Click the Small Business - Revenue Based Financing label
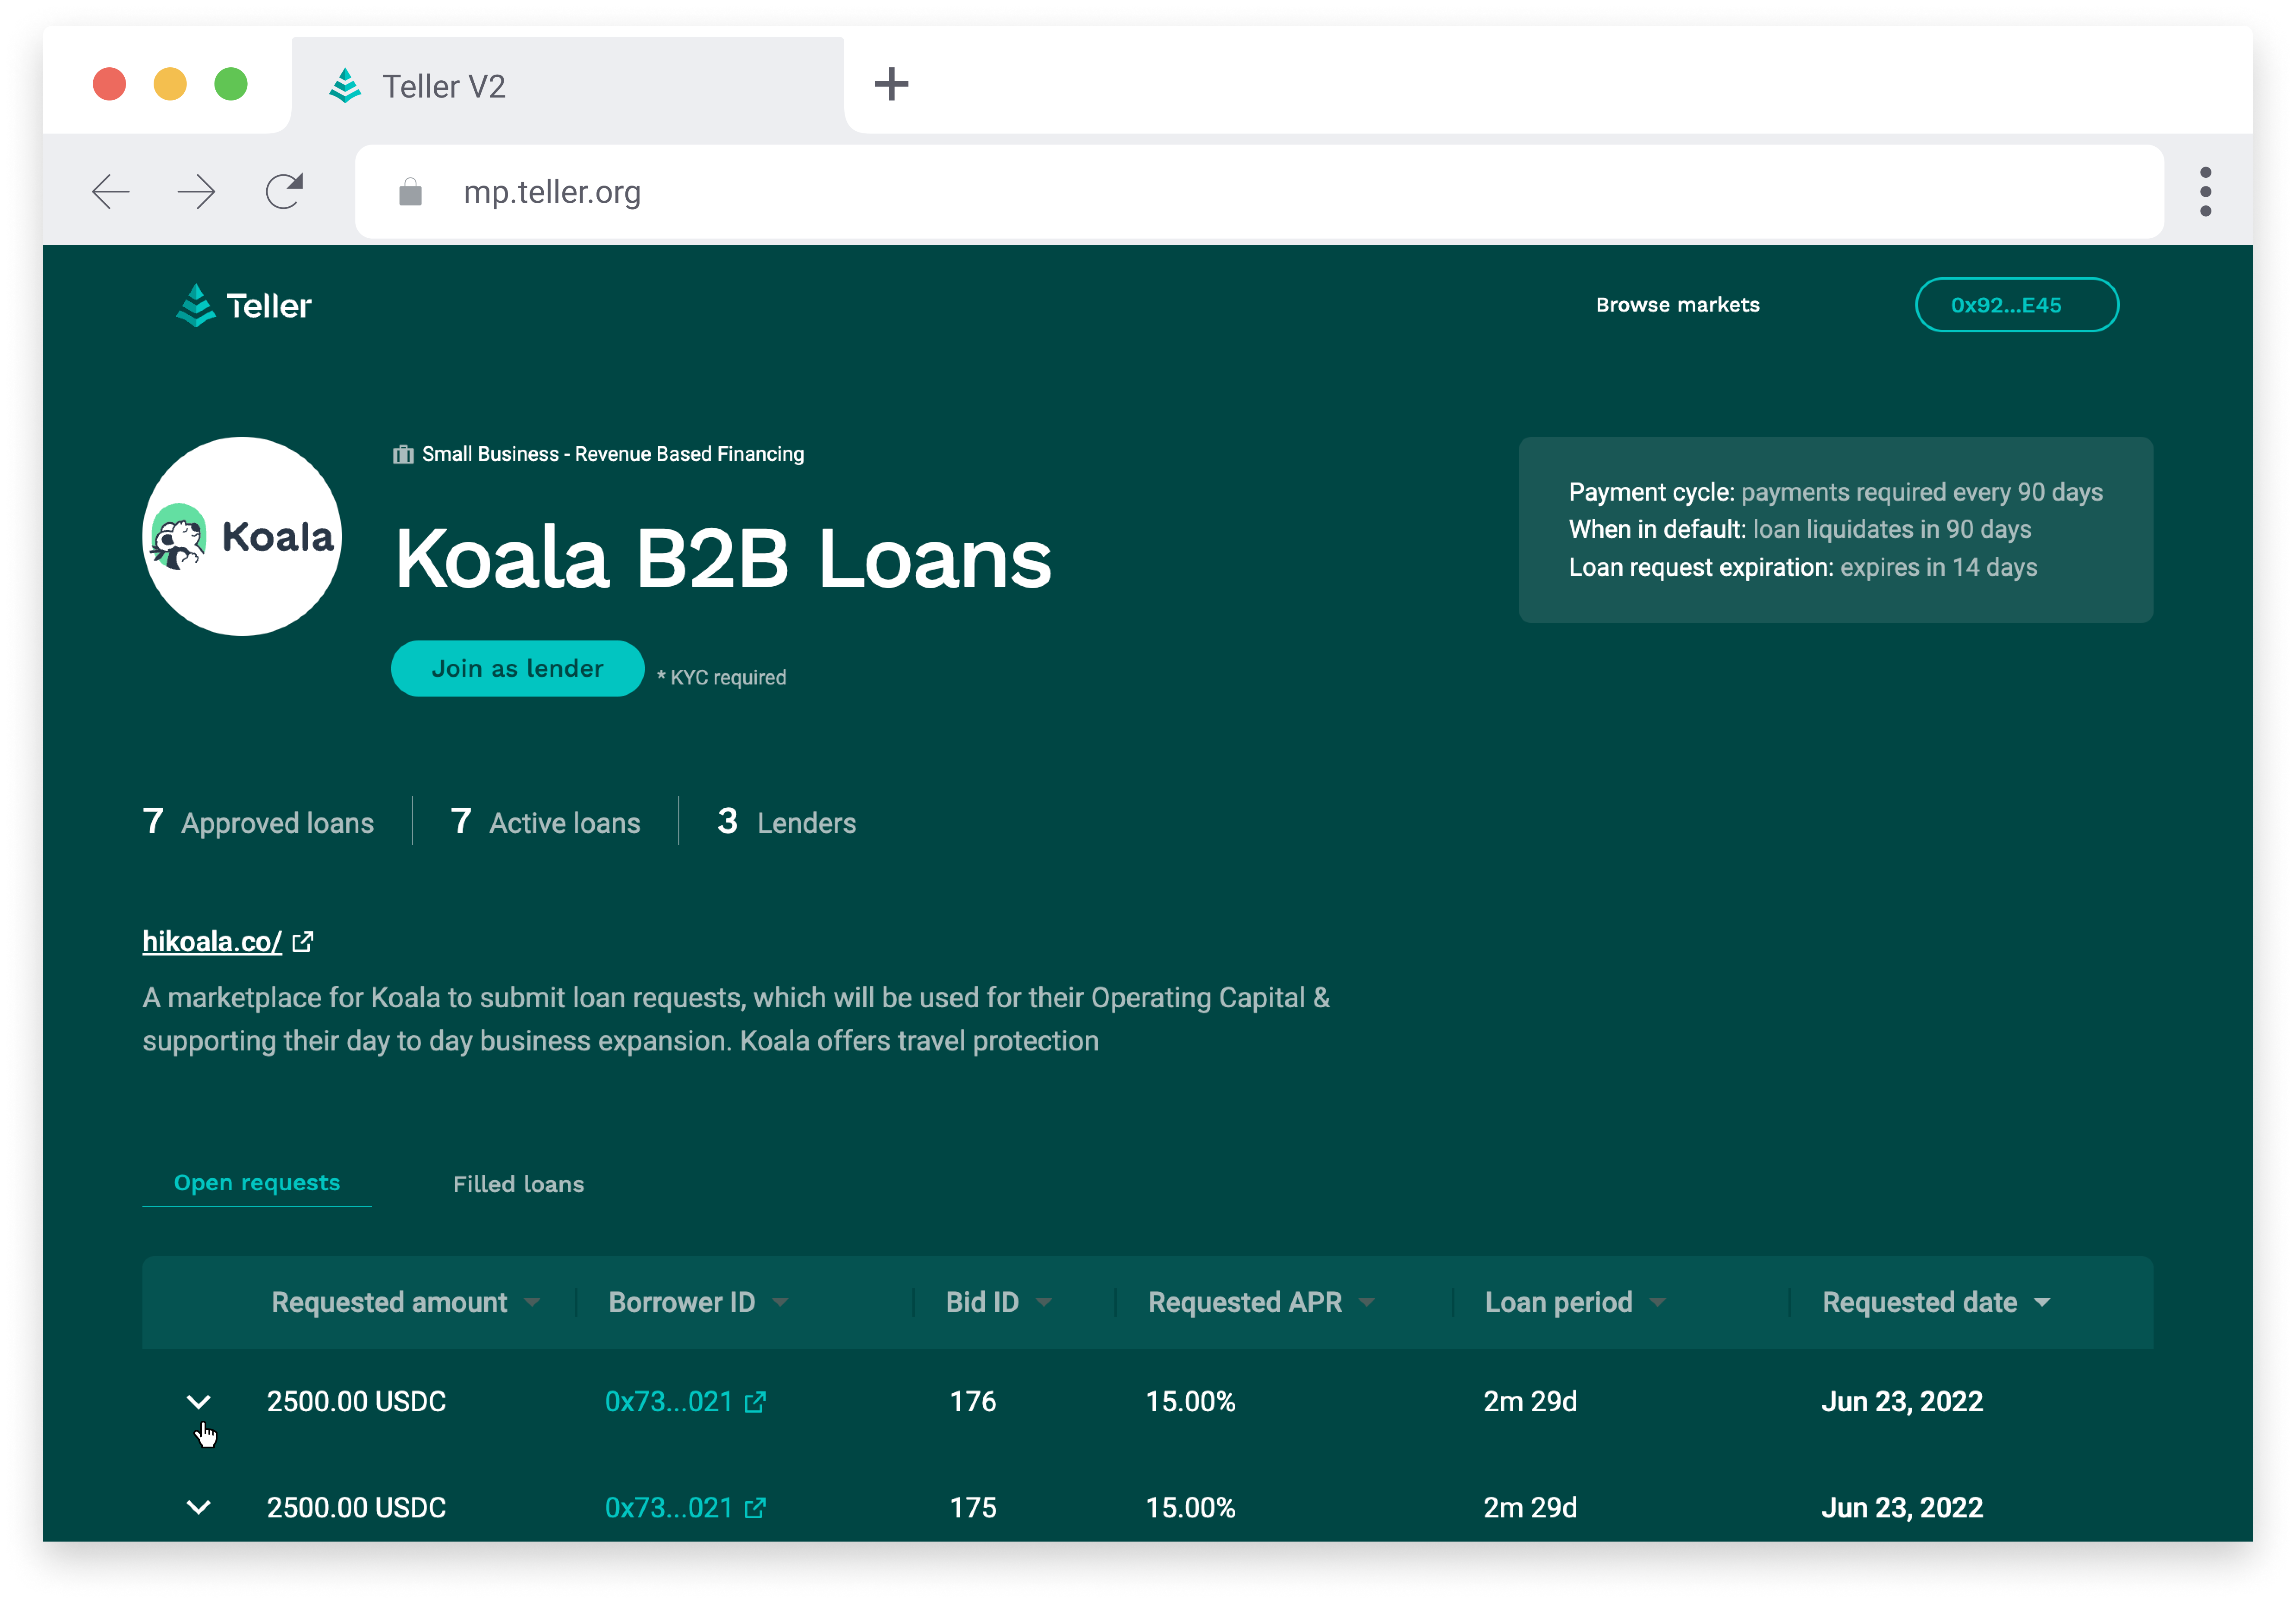 tap(612, 454)
